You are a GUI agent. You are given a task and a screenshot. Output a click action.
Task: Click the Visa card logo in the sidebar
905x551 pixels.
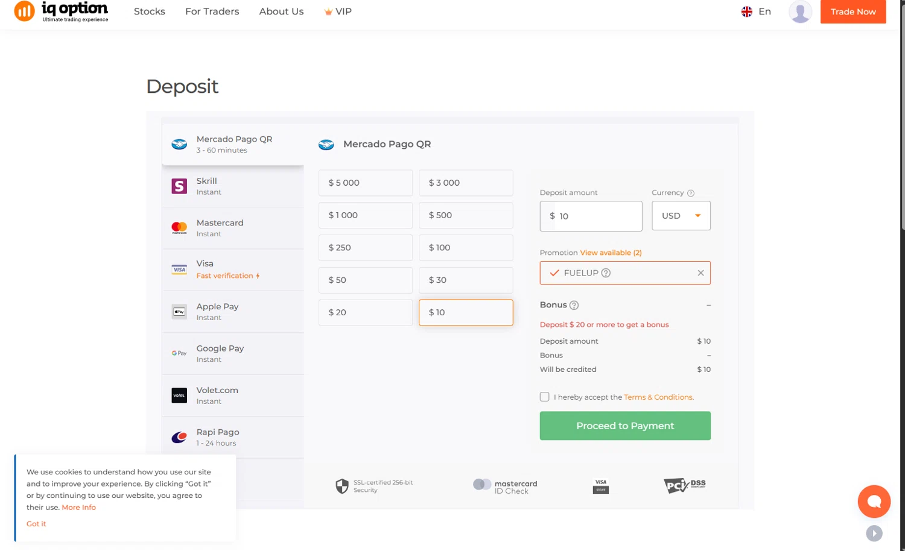179,269
